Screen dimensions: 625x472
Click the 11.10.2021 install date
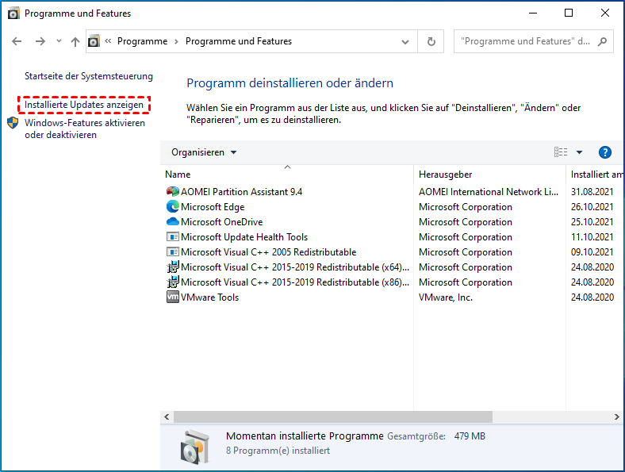592,237
